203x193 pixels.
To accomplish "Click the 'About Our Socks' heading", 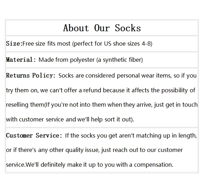I will point(102,28).
